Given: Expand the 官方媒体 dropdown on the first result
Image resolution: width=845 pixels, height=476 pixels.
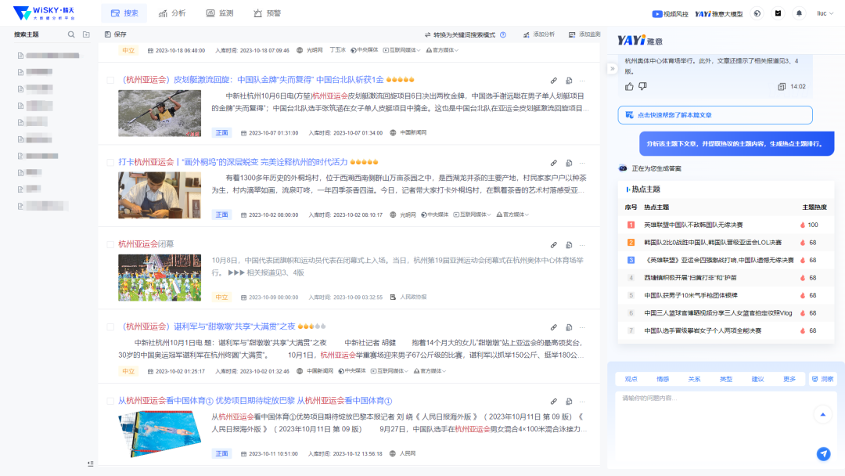Looking at the screenshot, I should tap(444, 50).
